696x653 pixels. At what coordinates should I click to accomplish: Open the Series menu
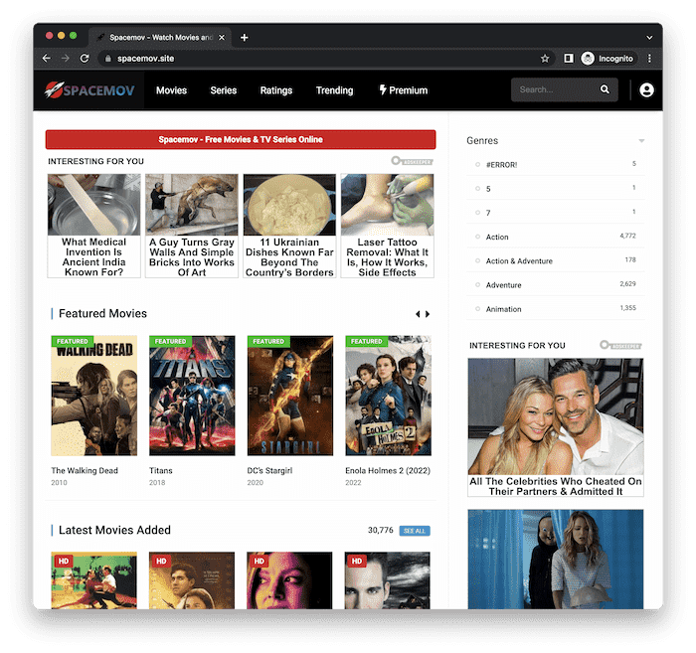point(224,90)
